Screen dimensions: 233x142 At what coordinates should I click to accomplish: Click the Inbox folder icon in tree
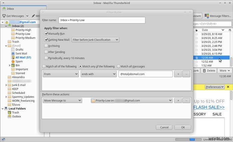click(x=10, y=26)
